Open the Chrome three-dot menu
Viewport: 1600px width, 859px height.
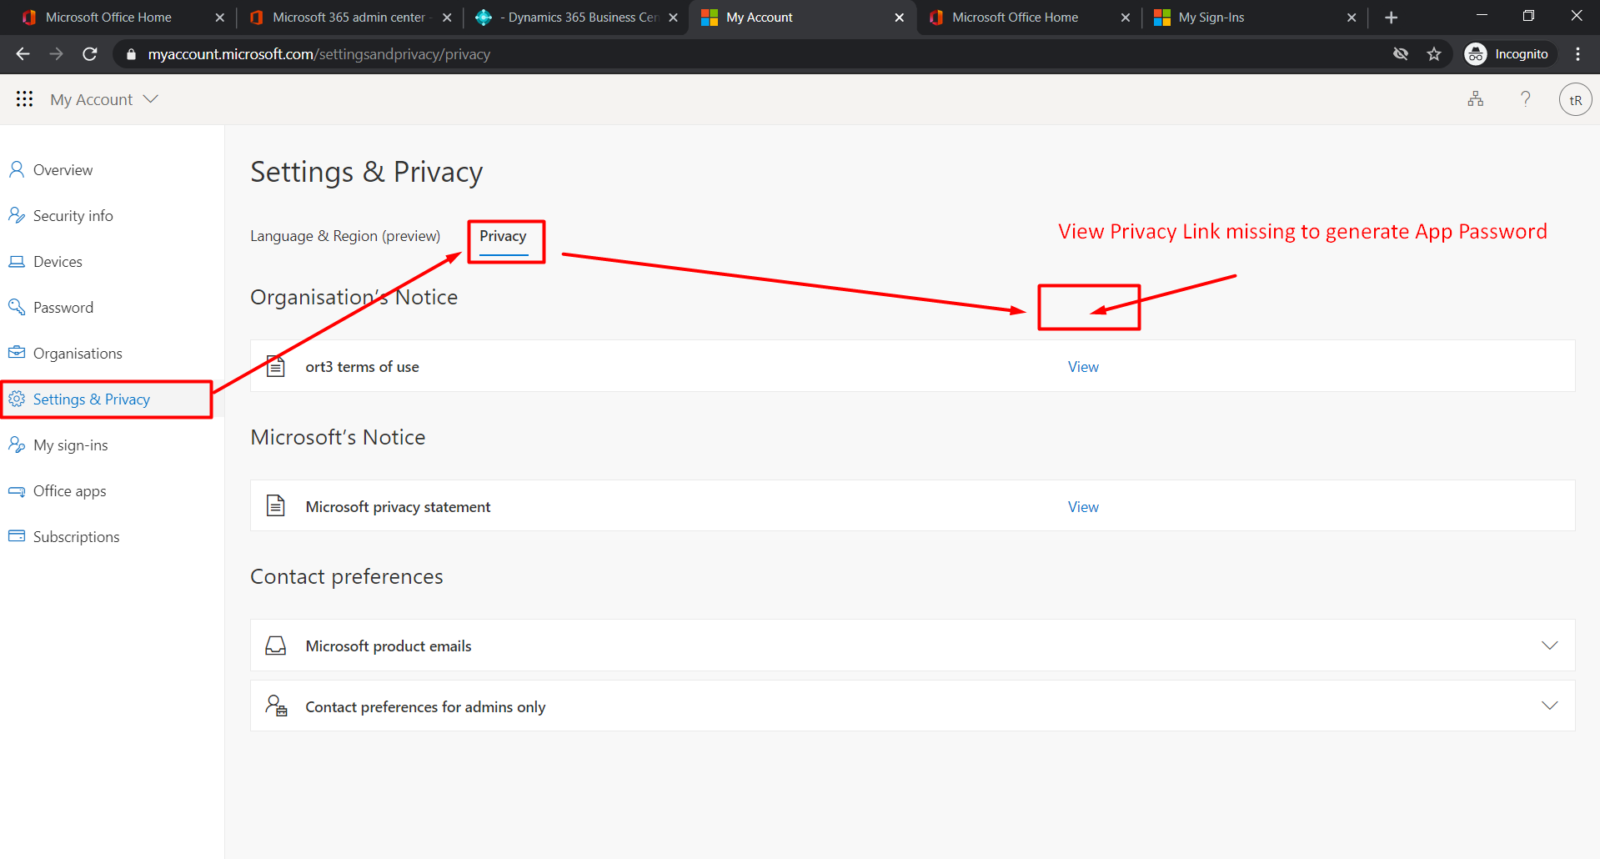[x=1577, y=54]
